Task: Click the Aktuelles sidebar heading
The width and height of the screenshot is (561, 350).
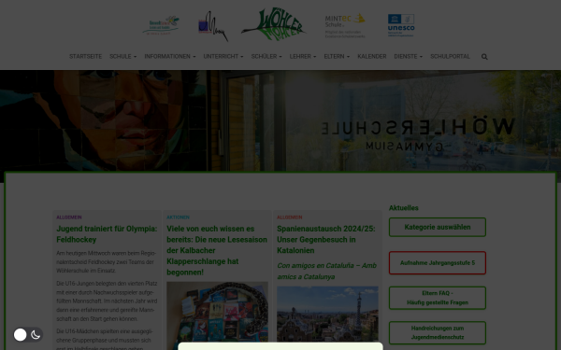Action: pyautogui.click(x=404, y=208)
